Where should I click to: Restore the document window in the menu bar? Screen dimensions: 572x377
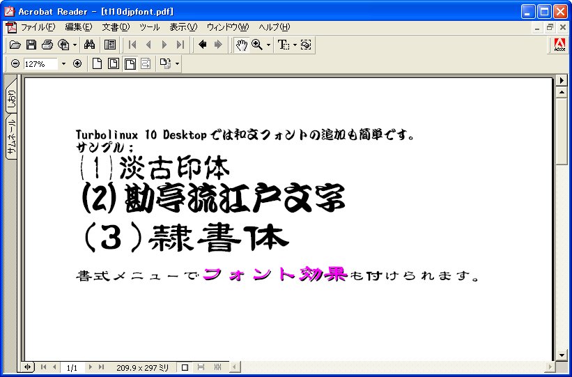pos(550,28)
